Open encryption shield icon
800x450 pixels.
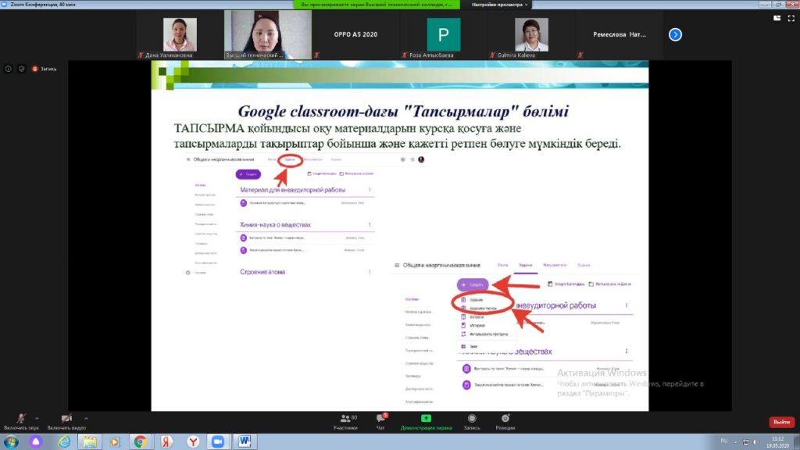[x=21, y=69]
